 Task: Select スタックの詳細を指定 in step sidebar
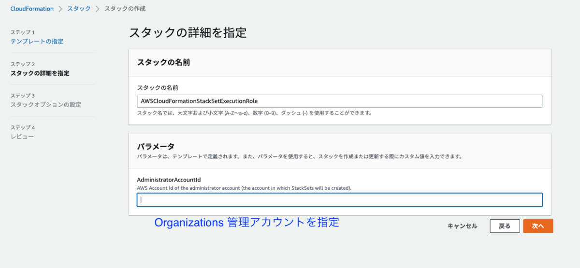tap(40, 73)
